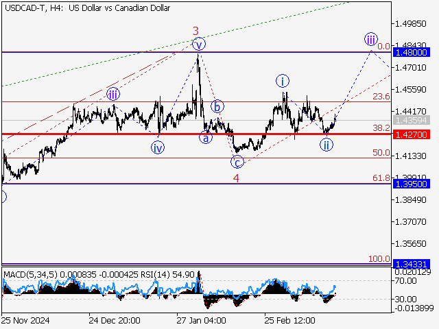439x329 pixels.
Task: Click the red wave 3 label
Action: click(x=195, y=31)
